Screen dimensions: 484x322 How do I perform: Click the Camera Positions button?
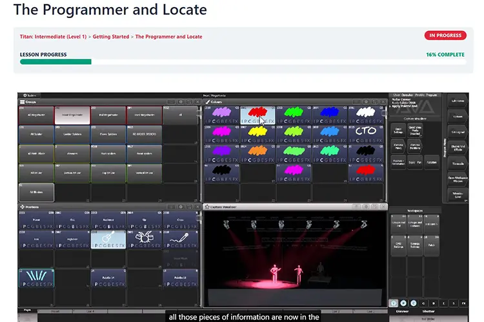pos(415,146)
